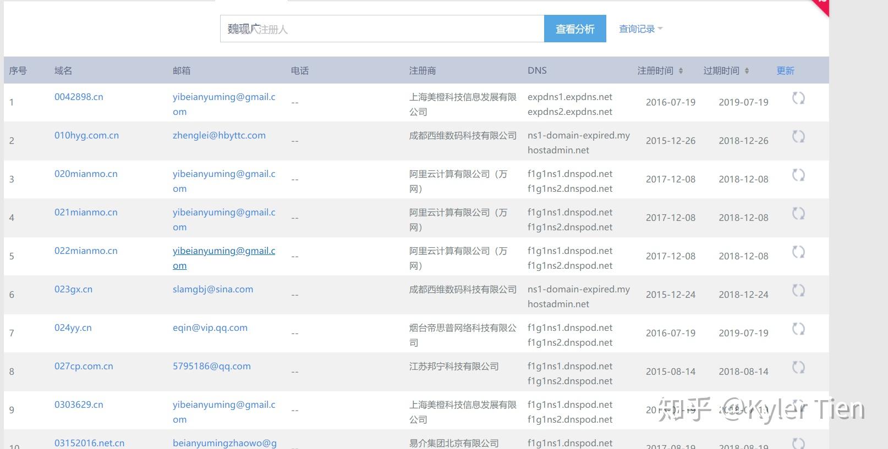Open domain 023gx.cn
The image size is (888, 449).
click(73, 289)
